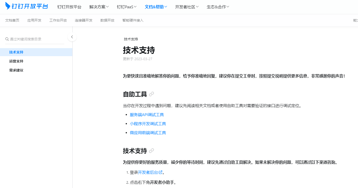The image size is (358, 188).
Task: Open the 小程序开发调试工具 link
Action: point(148,124)
